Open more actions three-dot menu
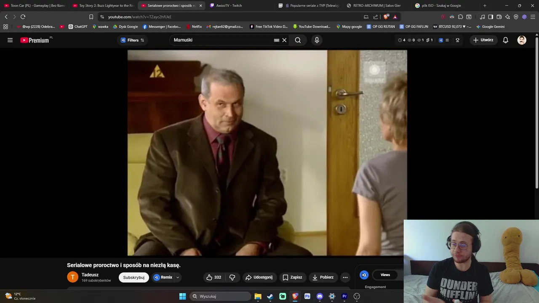 pyautogui.click(x=345, y=277)
